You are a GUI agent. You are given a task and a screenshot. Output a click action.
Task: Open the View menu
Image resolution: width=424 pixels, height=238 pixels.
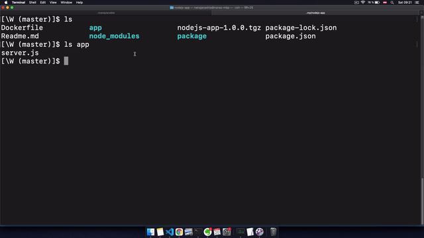point(53,3)
